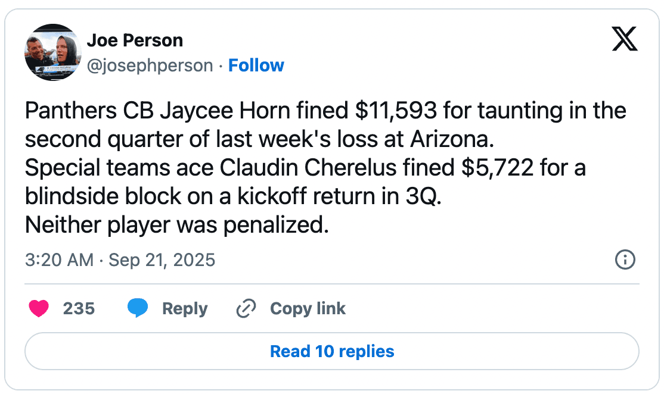Click the 235 likes count
This screenshot has width=664, height=394.
point(79,308)
